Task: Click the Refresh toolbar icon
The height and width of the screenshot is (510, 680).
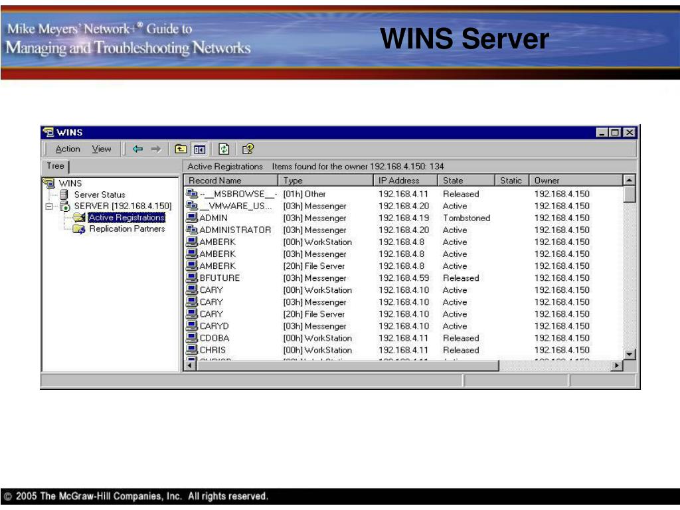Action: 224,149
